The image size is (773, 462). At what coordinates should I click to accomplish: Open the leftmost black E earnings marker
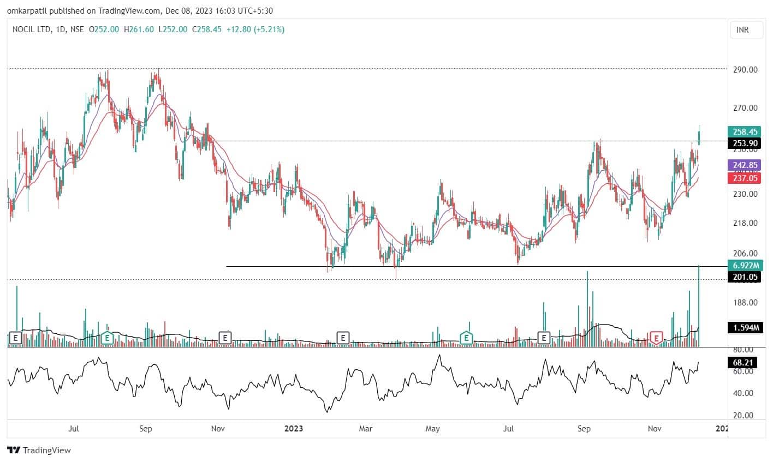(x=15, y=338)
